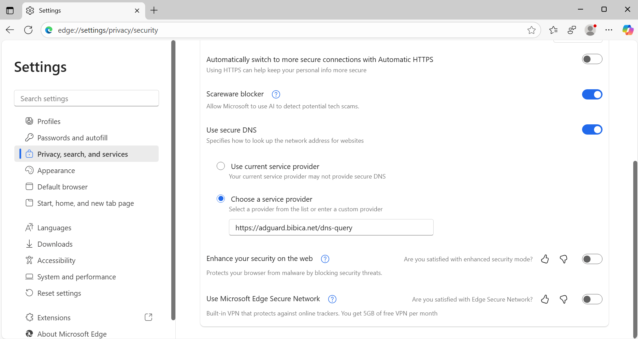Open the browser settings ellipsis menu
The height and width of the screenshot is (339, 638).
click(609, 30)
